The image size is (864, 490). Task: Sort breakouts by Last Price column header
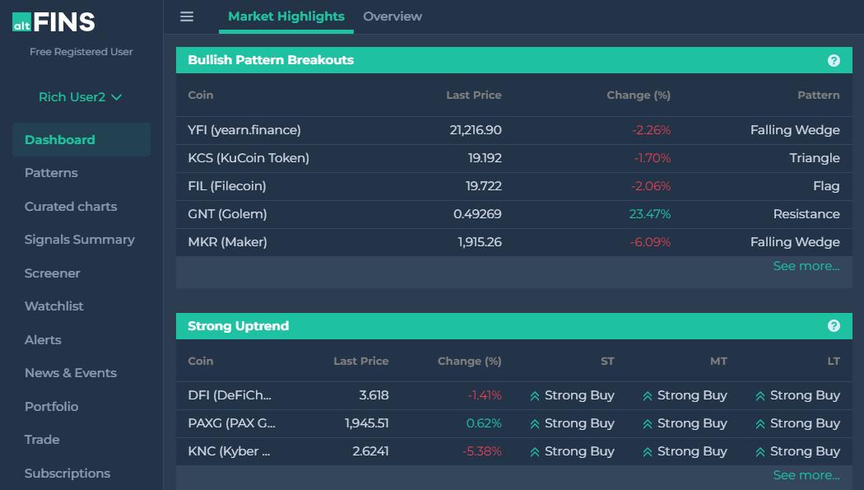pos(474,96)
